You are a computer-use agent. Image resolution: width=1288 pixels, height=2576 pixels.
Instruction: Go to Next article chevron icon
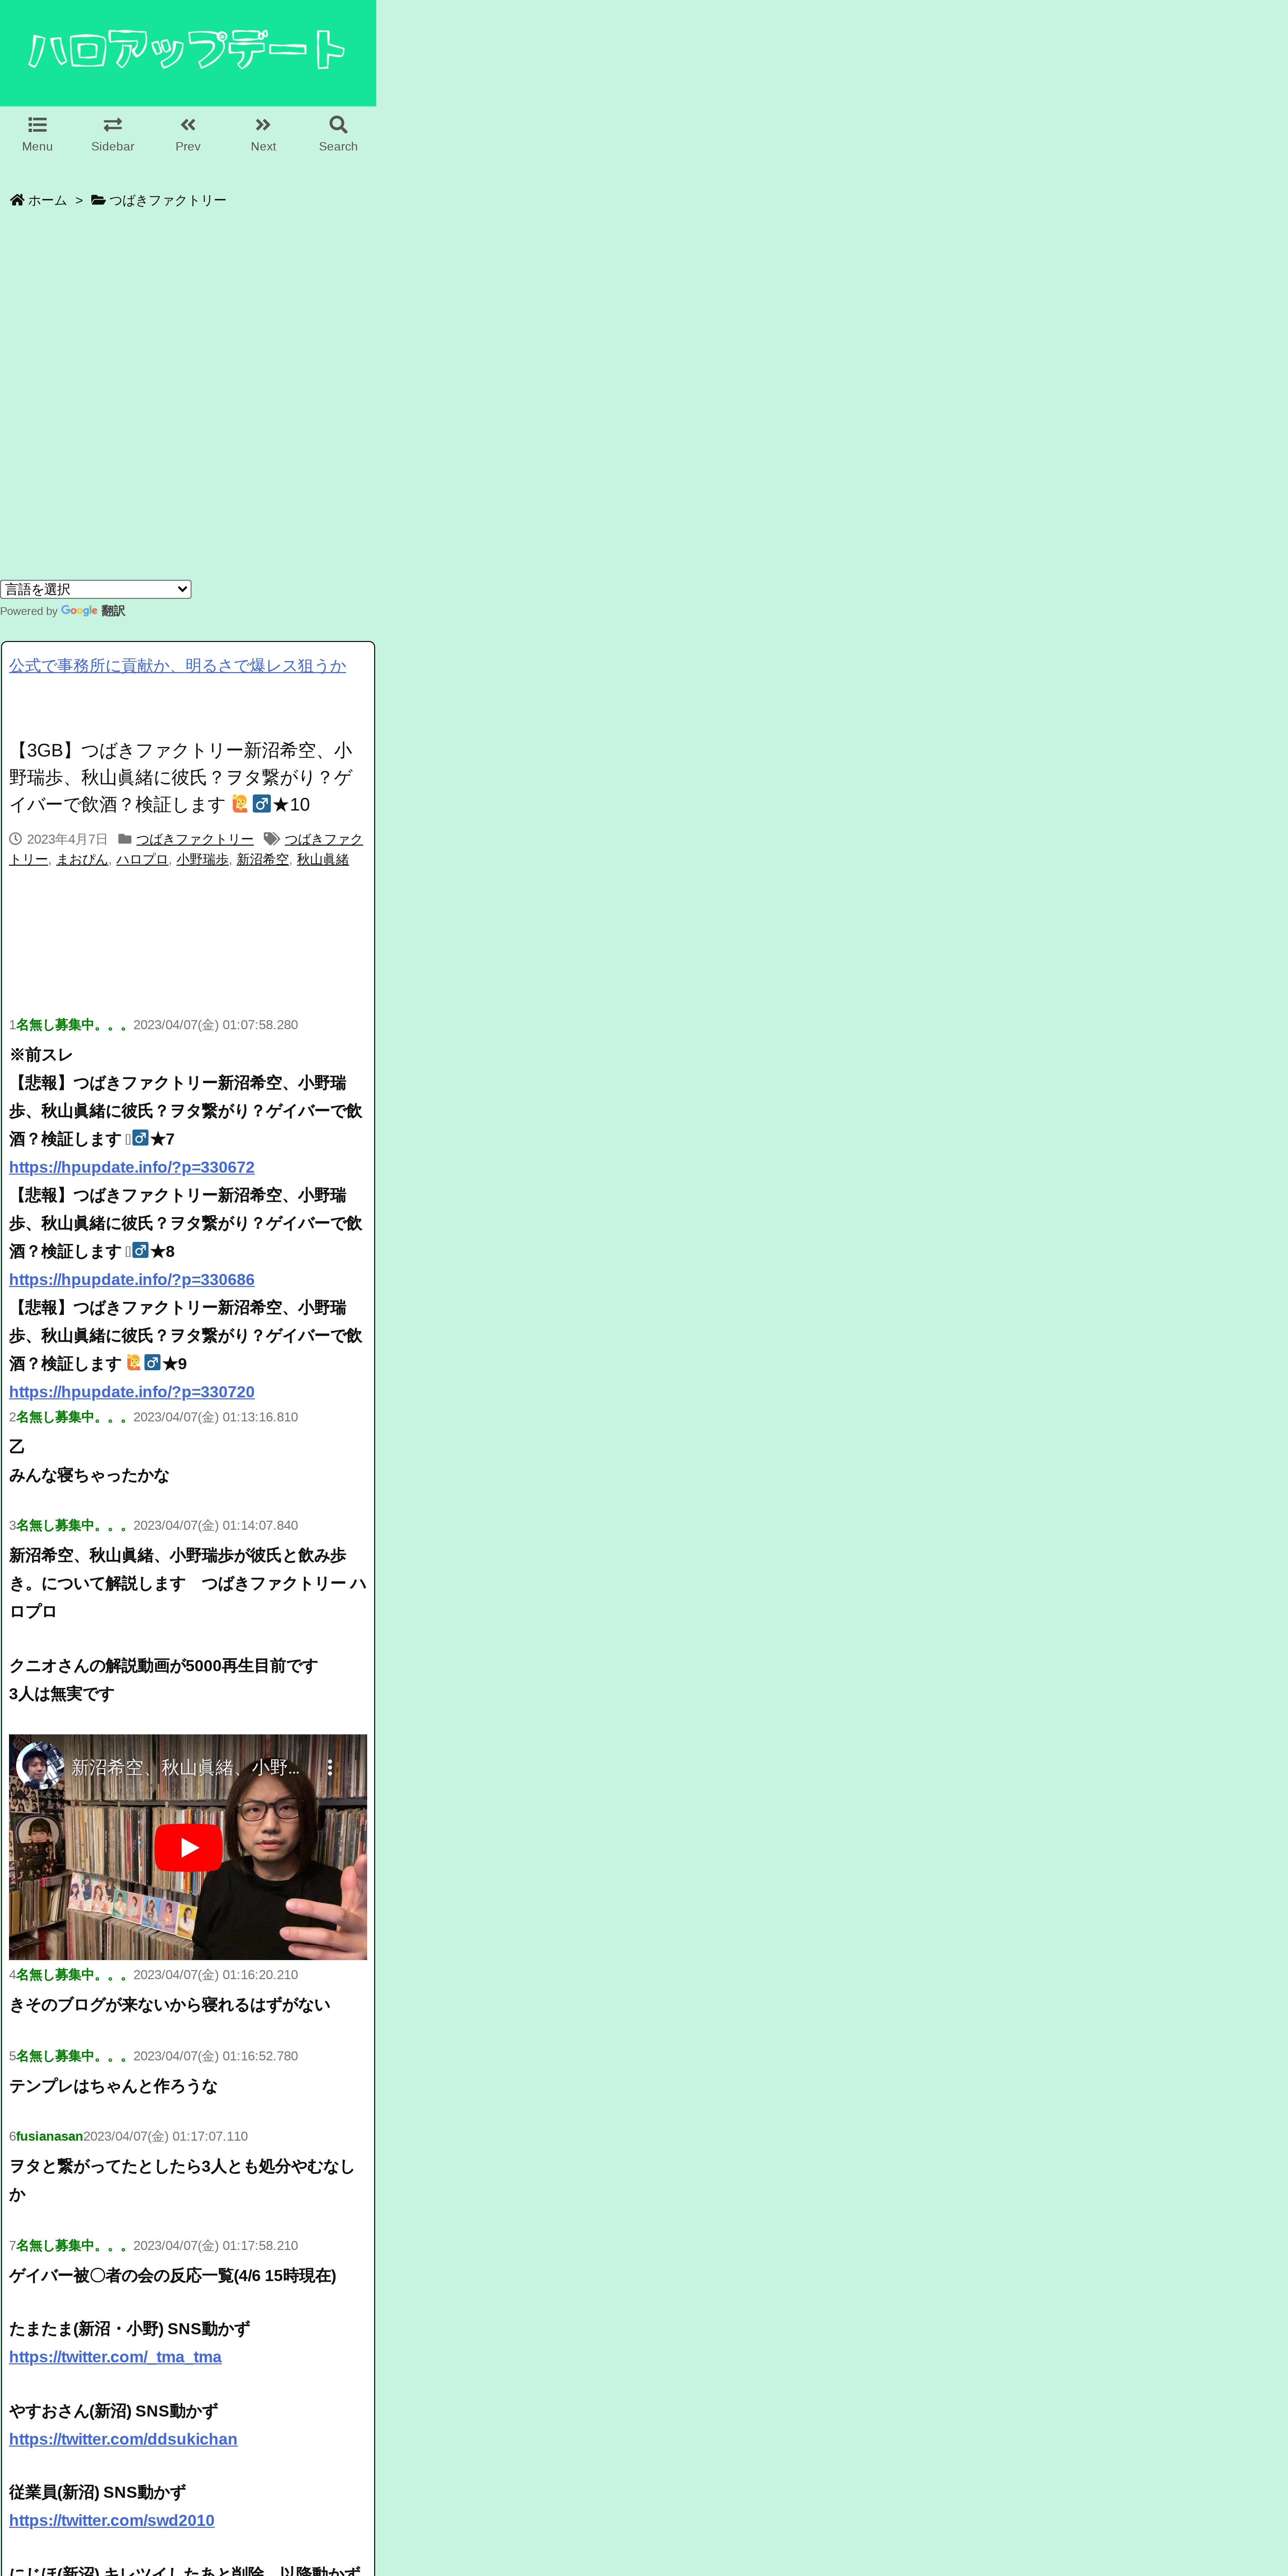point(263,125)
